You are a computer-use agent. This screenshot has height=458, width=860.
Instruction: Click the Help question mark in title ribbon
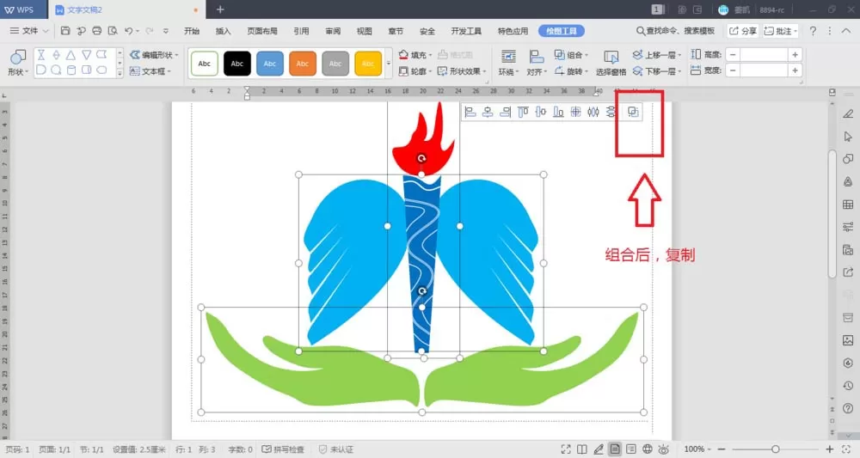tap(813, 31)
